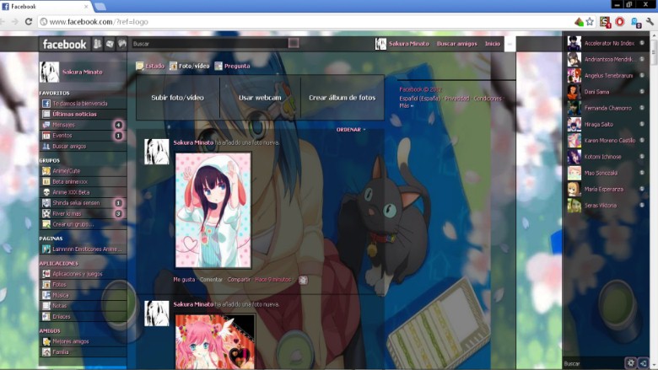Open Privacidad footer link
Image resolution: width=658 pixels, height=370 pixels.
(456, 99)
